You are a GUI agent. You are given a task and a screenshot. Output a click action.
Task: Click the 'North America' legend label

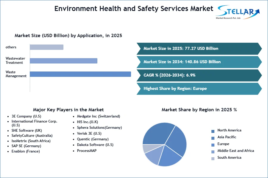229,130
